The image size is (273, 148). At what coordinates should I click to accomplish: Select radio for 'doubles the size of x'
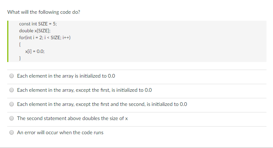(12, 118)
